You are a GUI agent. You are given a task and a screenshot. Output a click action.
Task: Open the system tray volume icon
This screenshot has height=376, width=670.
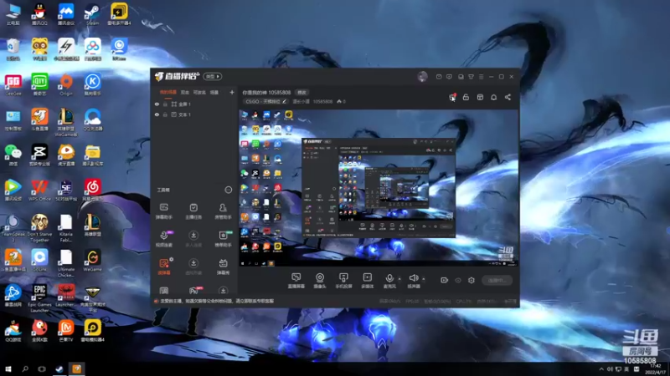click(610, 369)
